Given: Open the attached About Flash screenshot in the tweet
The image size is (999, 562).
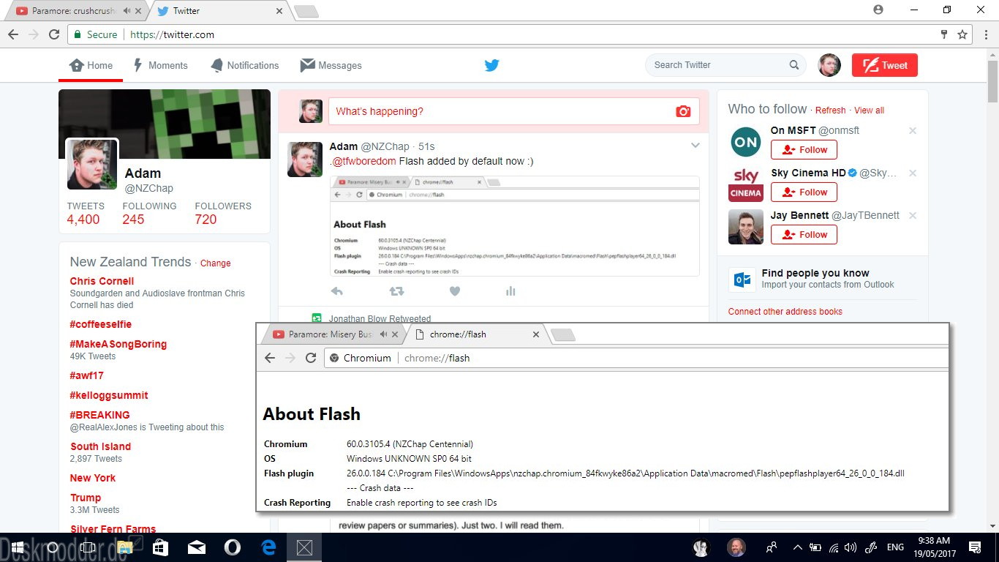Looking at the screenshot, I should (514, 226).
